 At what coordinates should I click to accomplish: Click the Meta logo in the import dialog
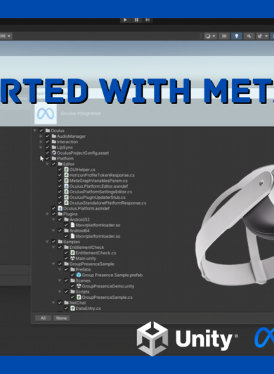coord(46,114)
